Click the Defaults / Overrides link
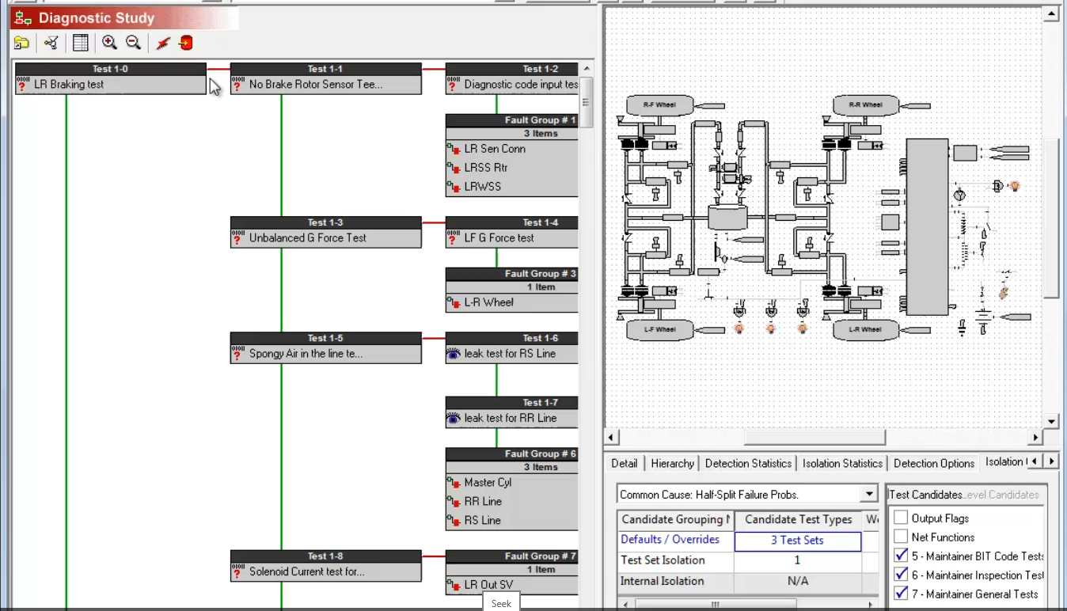Screen dimensions: 1067x611 670,540
